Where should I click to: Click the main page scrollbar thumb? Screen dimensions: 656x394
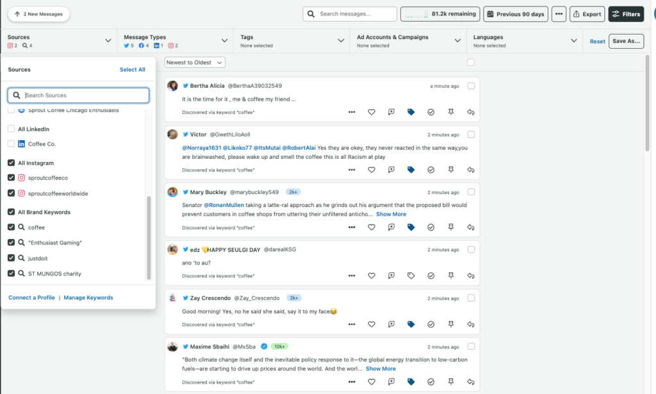click(647, 103)
